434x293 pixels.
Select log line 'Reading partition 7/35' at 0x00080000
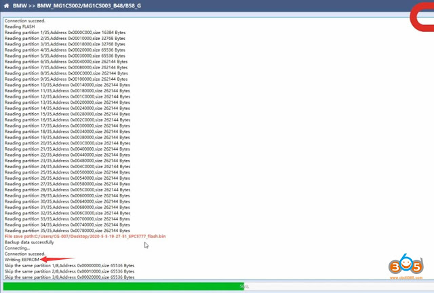coord(66,67)
